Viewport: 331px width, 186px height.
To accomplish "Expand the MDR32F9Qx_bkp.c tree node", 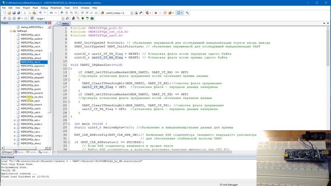I will point(14,128).
